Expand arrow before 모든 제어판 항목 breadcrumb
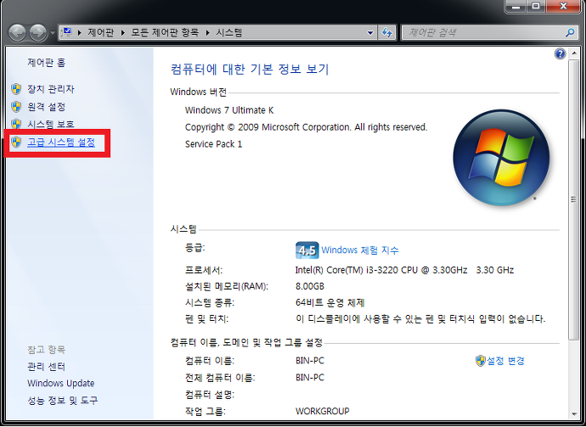Viewport: 586px width, 427px height. point(122,33)
